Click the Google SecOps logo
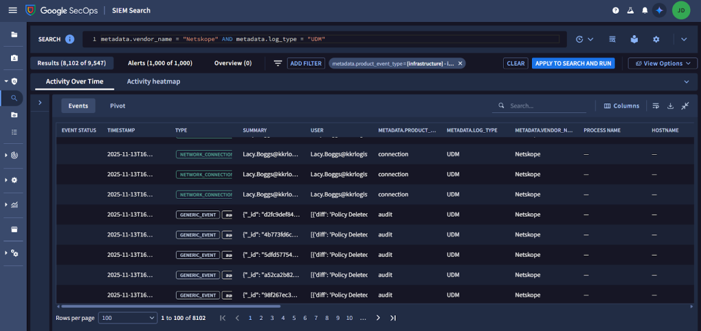 pyautogui.click(x=62, y=10)
